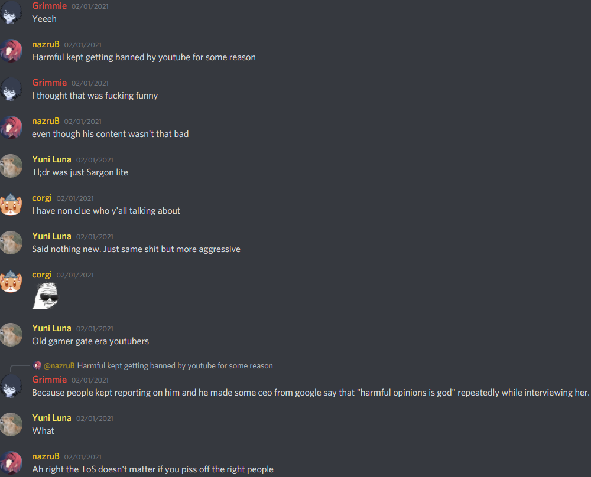Click the @nazruB mention in the reply

click(59, 365)
